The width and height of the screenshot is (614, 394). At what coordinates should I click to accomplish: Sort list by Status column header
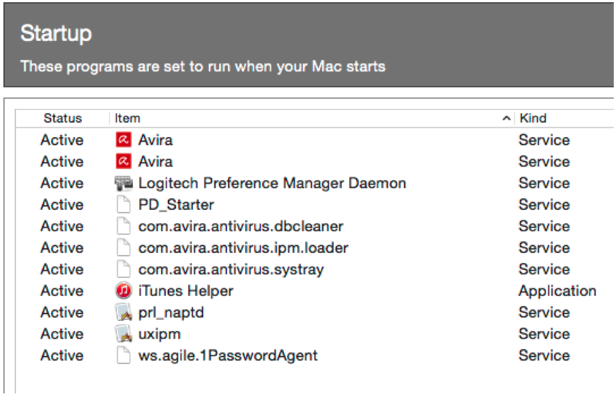pos(63,118)
